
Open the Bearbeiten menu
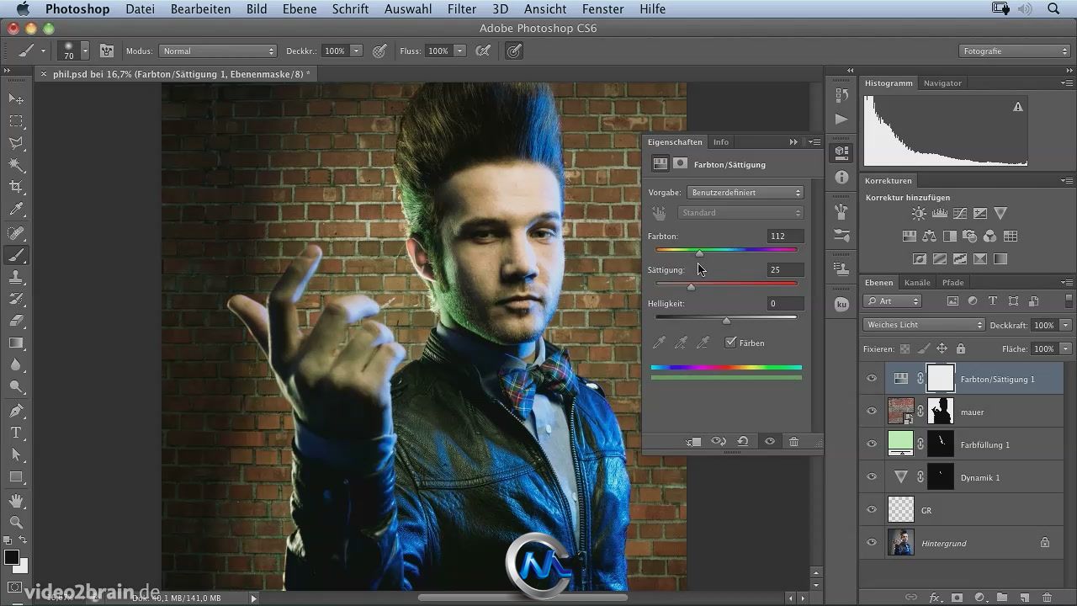click(200, 9)
